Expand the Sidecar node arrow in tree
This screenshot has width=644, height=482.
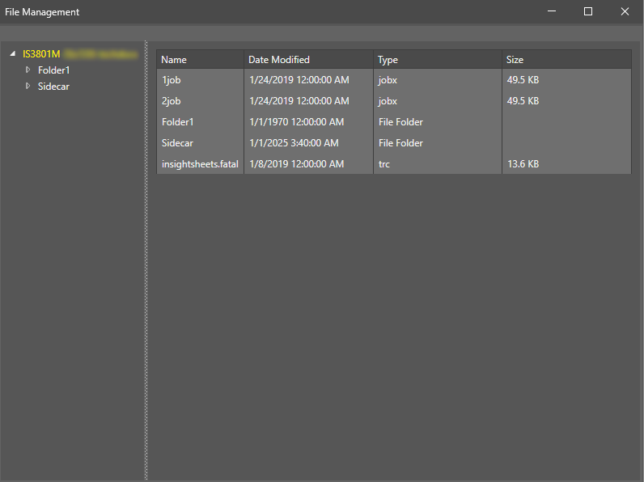(28, 87)
